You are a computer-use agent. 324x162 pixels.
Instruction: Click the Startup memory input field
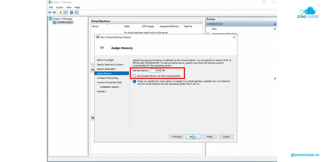click(x=156, y=71)
